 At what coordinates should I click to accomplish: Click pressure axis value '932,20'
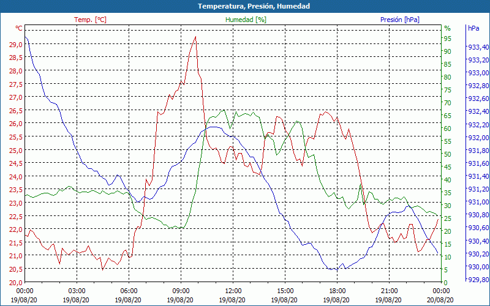click(478, 125)
